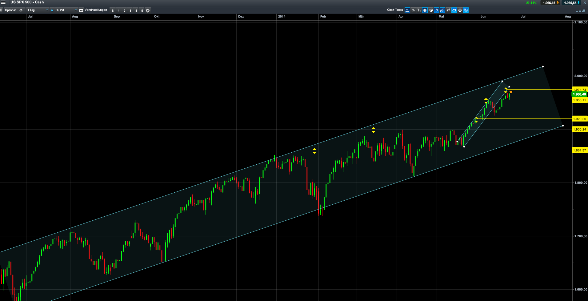This screenshot has width=588, height=301.
Task: Switch to candlestick chart style
Action: coord(437,10)
